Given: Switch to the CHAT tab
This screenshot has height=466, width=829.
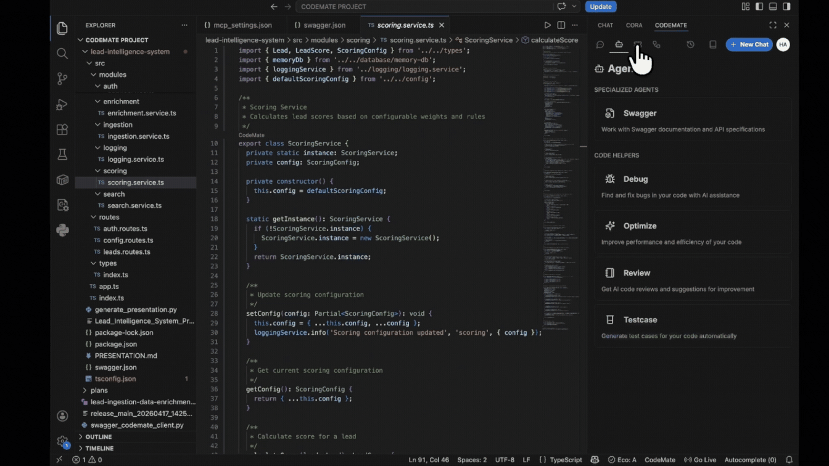Looking at the screenshot, I should [x=605, y=25].
